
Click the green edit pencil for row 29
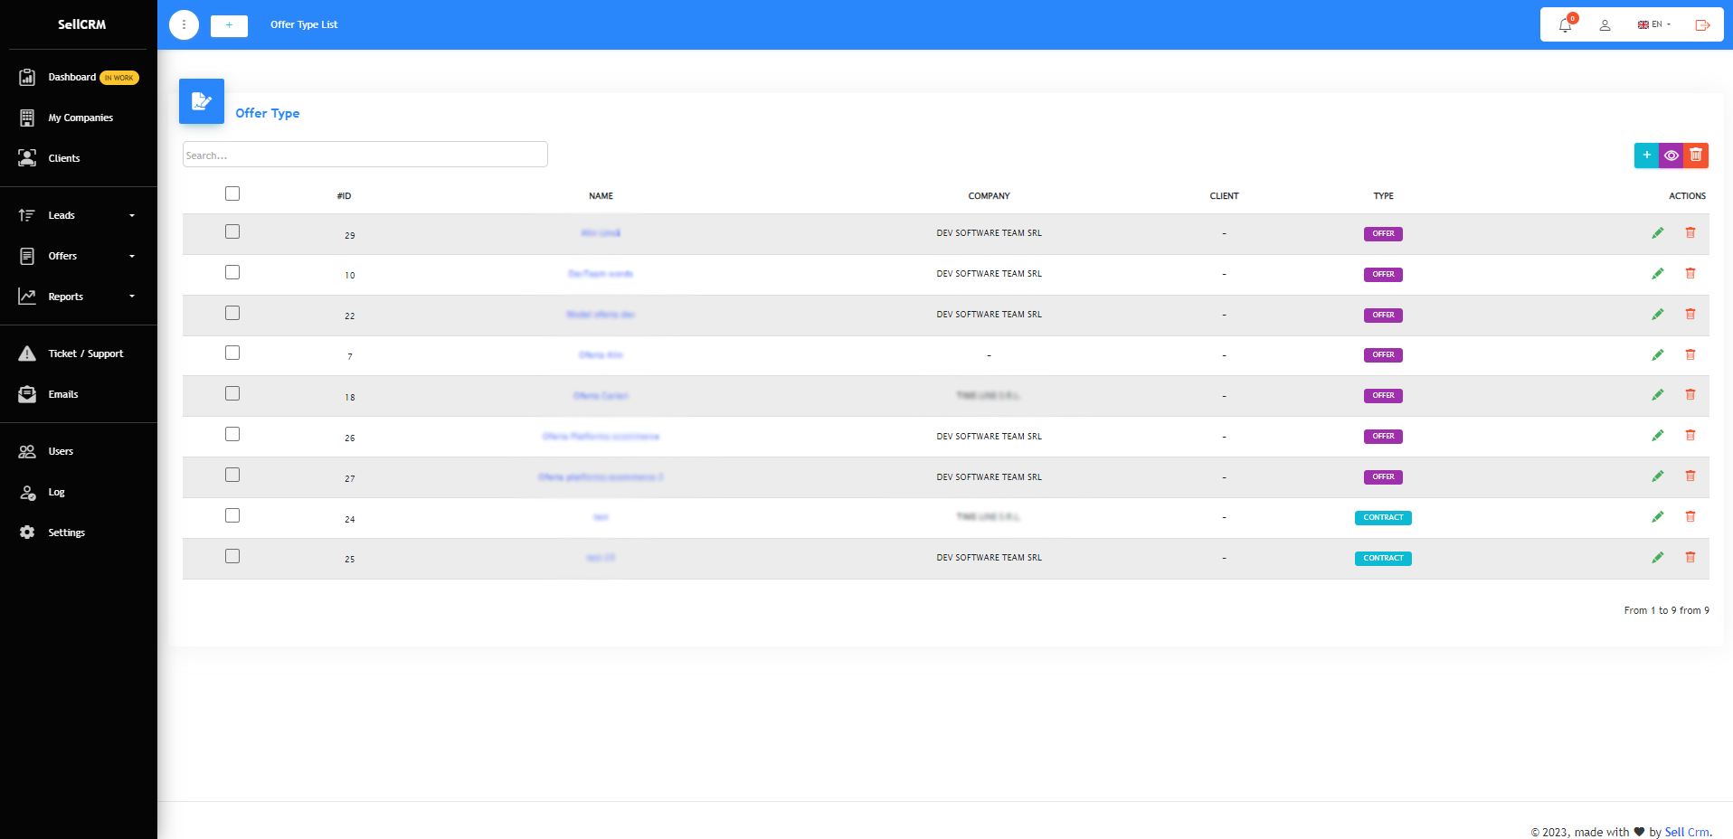click(x=1657, y=233)
